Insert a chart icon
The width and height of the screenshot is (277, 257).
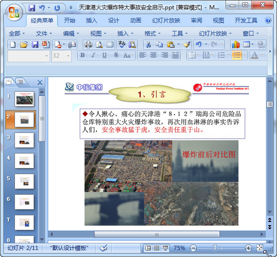236,44
